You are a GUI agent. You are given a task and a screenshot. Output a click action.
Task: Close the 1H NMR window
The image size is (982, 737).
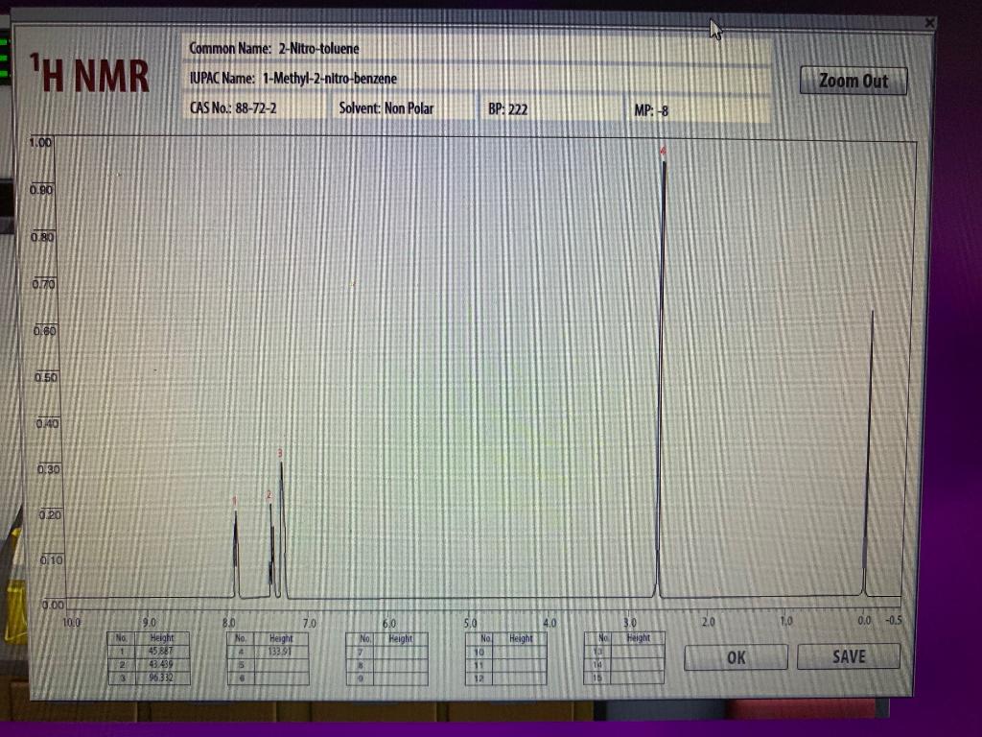[x=929, y=23]
